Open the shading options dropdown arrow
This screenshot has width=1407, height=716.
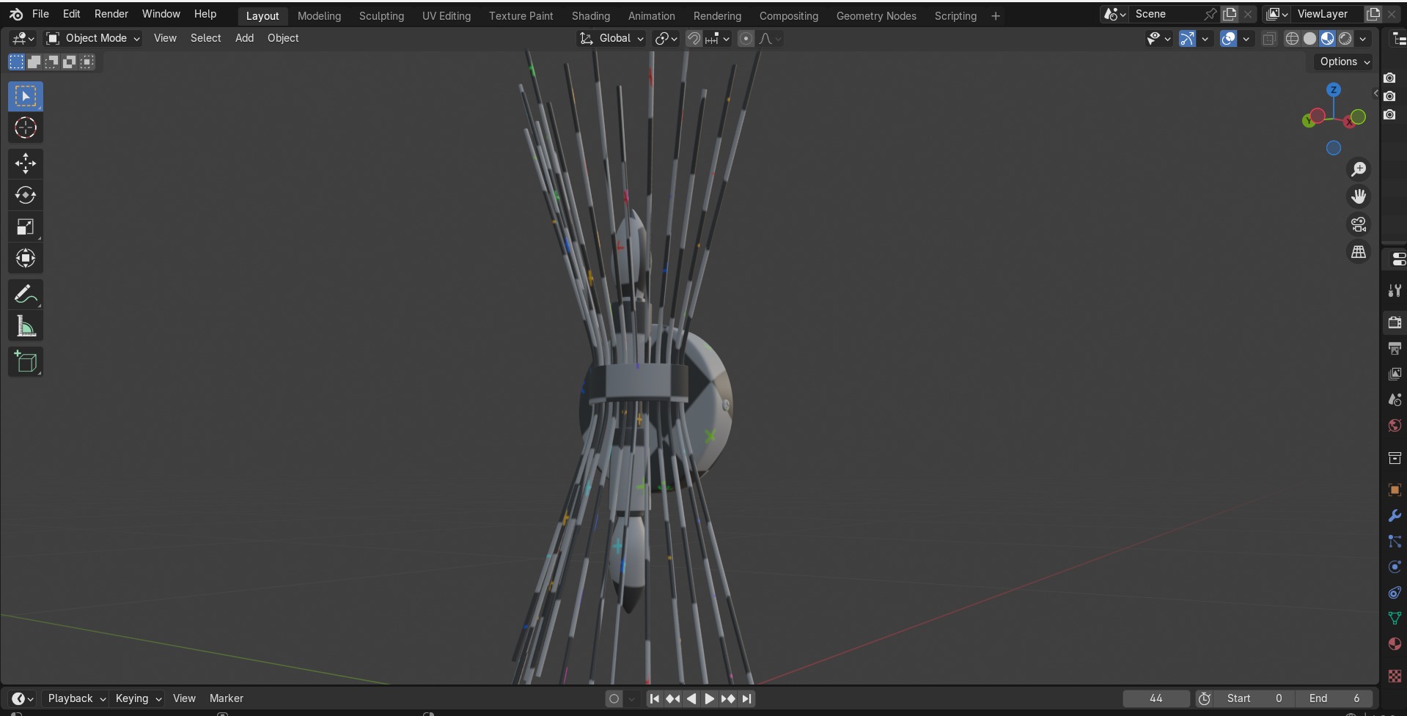(1363, 39)
